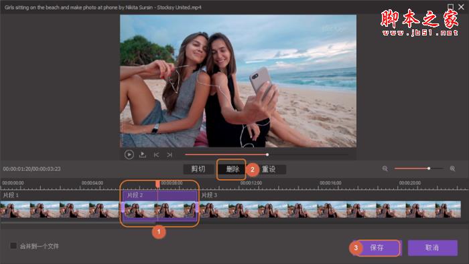Jump to previous frame icon
This screenshot has width=469, height=264.
point(156,154)
